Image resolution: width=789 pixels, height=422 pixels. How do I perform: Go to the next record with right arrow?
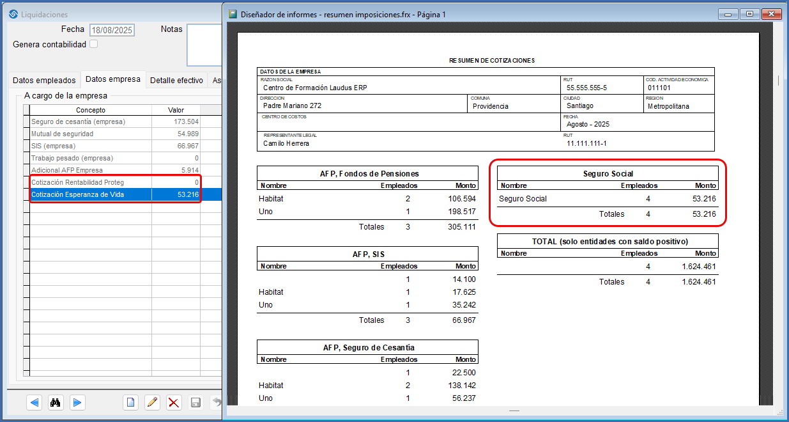point(77,402)
